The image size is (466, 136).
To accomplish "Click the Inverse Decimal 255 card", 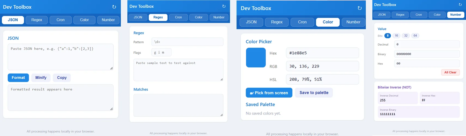I will (398, 98).
